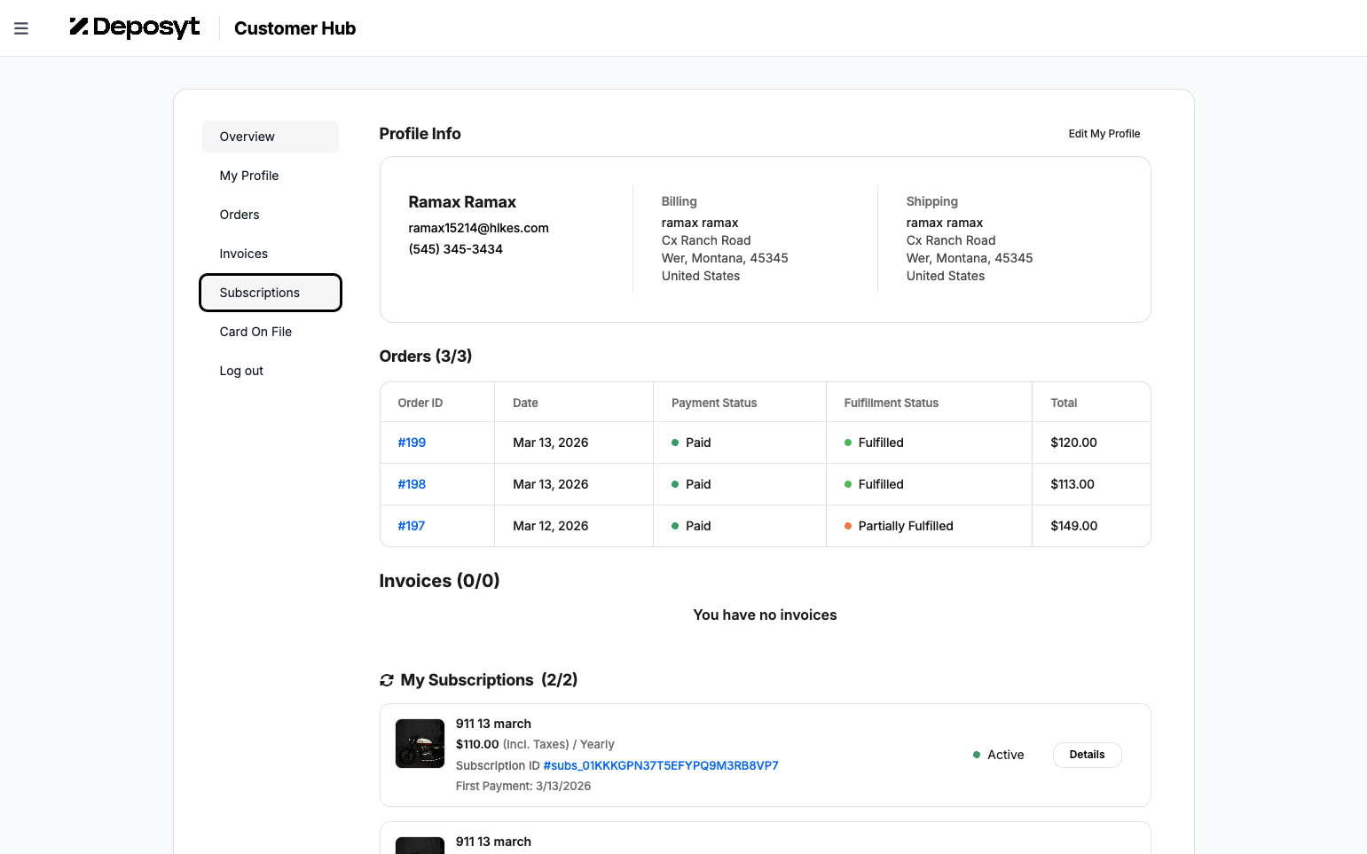The image size is (1367, 854).
Task: Click the email ramax15214@hlkes.com
Action: click(x=478, y=228)
